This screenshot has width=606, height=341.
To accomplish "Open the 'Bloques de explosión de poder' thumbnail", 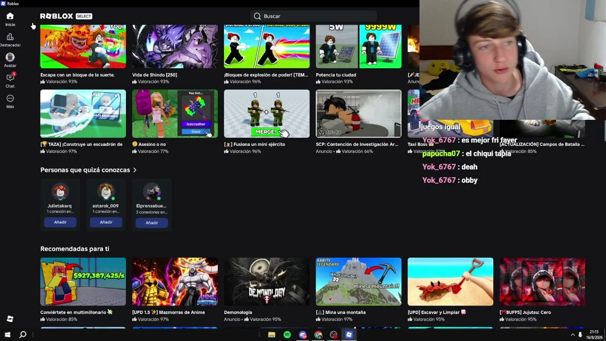I will click(267, 46).
